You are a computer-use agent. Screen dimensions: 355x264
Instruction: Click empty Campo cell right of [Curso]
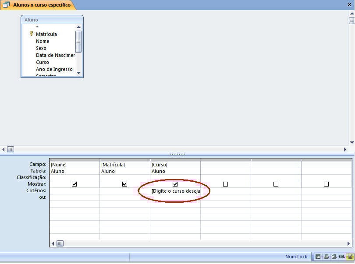point(226,165)
